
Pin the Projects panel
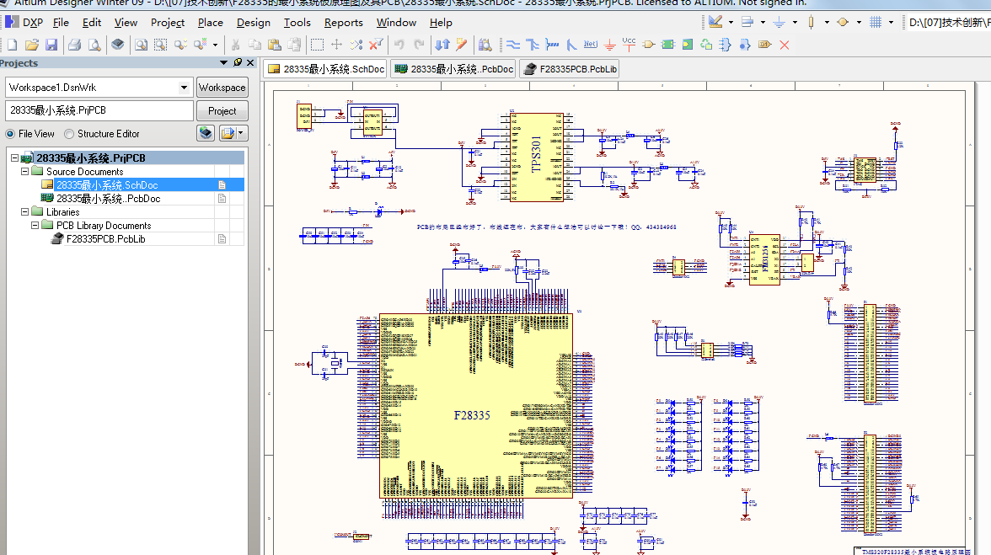click(238, 62)
